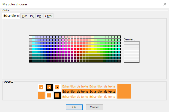Screen dimensions: 169x112
Task: Click the black-highlighted 'Echantillon de texte' sample row
Action: (x=89, y=92)
